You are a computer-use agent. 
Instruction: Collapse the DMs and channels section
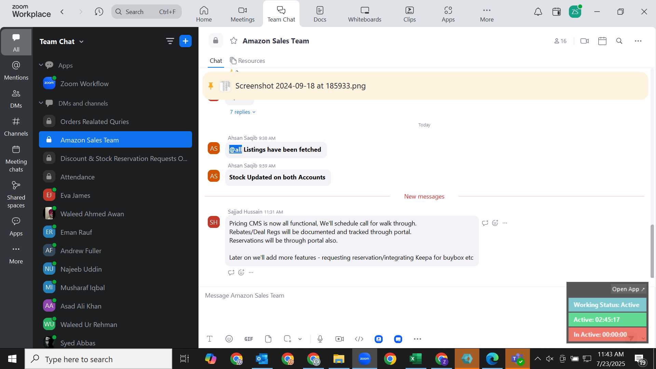click(41, 103)
